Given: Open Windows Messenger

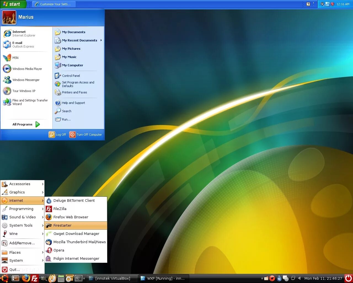Looking at the screenshot, I should click(26, 80).
